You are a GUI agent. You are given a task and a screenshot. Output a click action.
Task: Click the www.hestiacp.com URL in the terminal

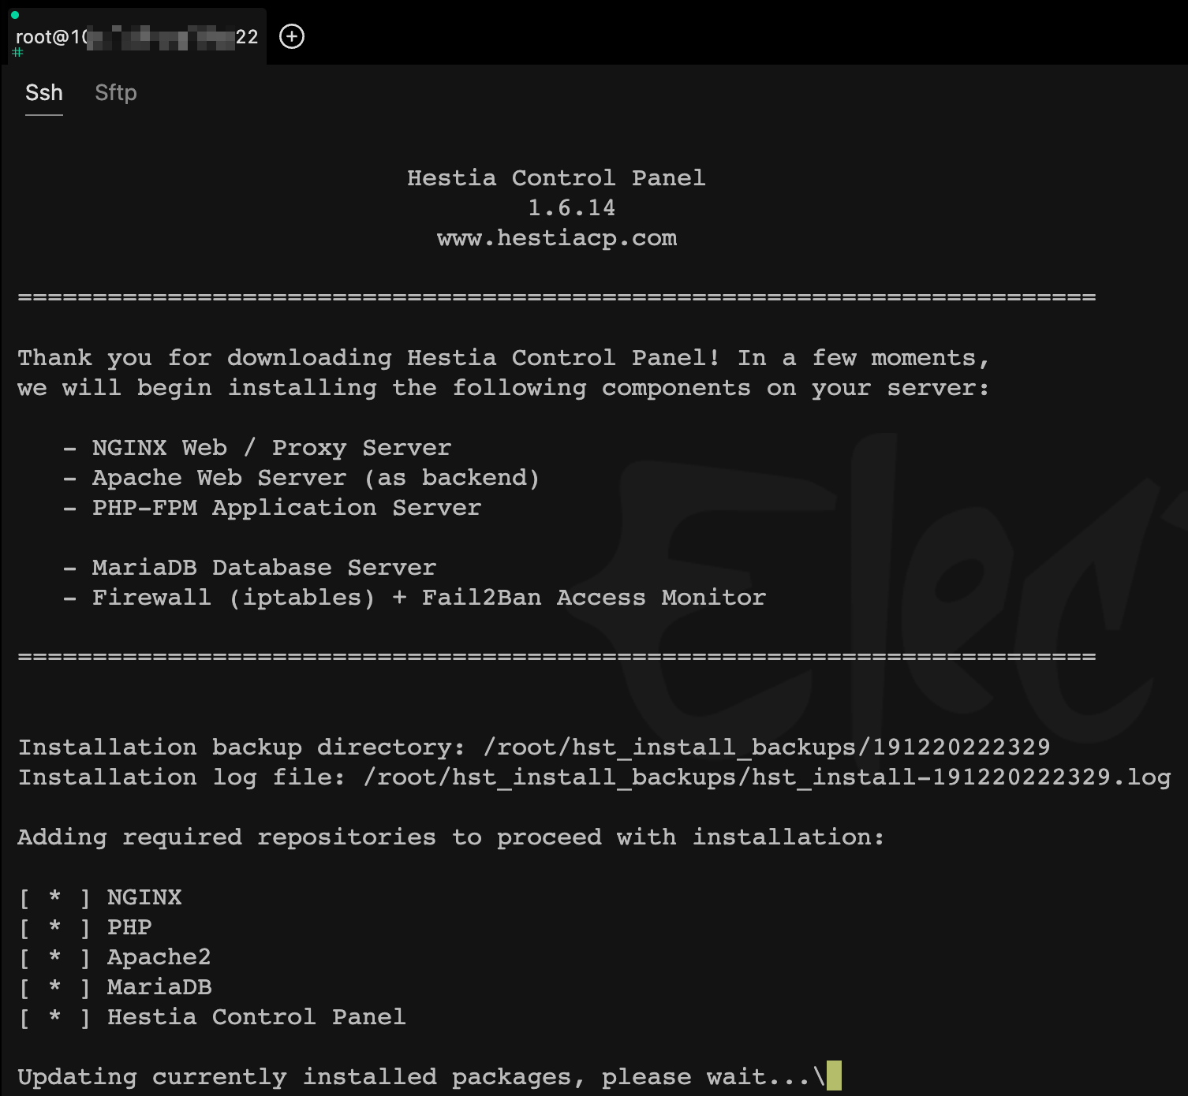[x=556, y=238]
